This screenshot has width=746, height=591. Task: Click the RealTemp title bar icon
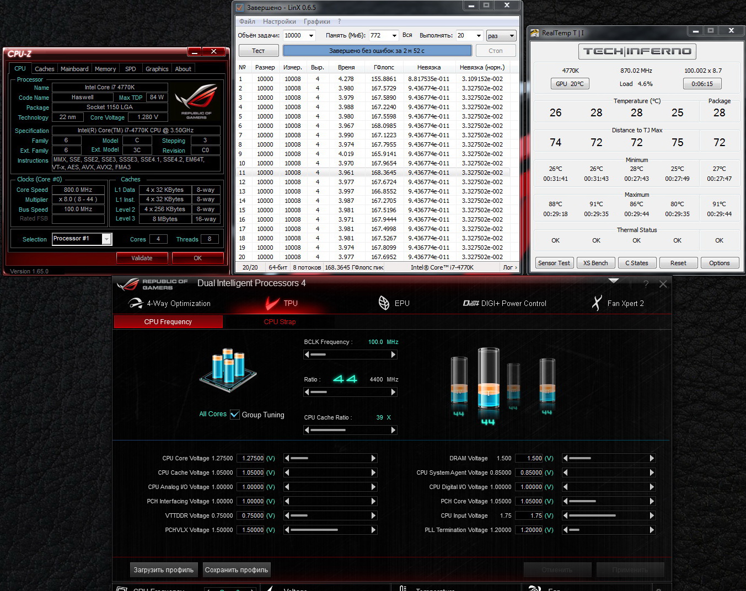tap(535, 33)
